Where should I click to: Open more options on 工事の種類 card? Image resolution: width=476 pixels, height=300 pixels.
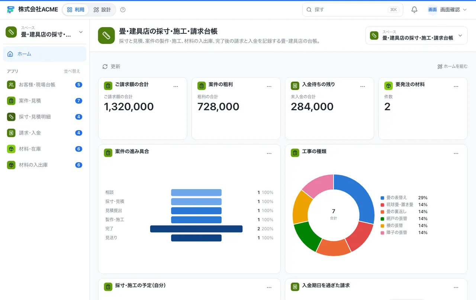click(x=456, y=153)
